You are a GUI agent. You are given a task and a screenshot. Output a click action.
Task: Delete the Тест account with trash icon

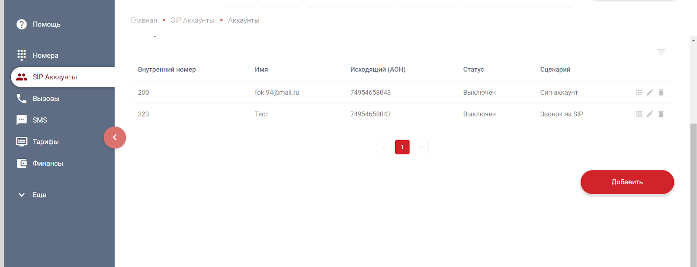click(661, 114)
